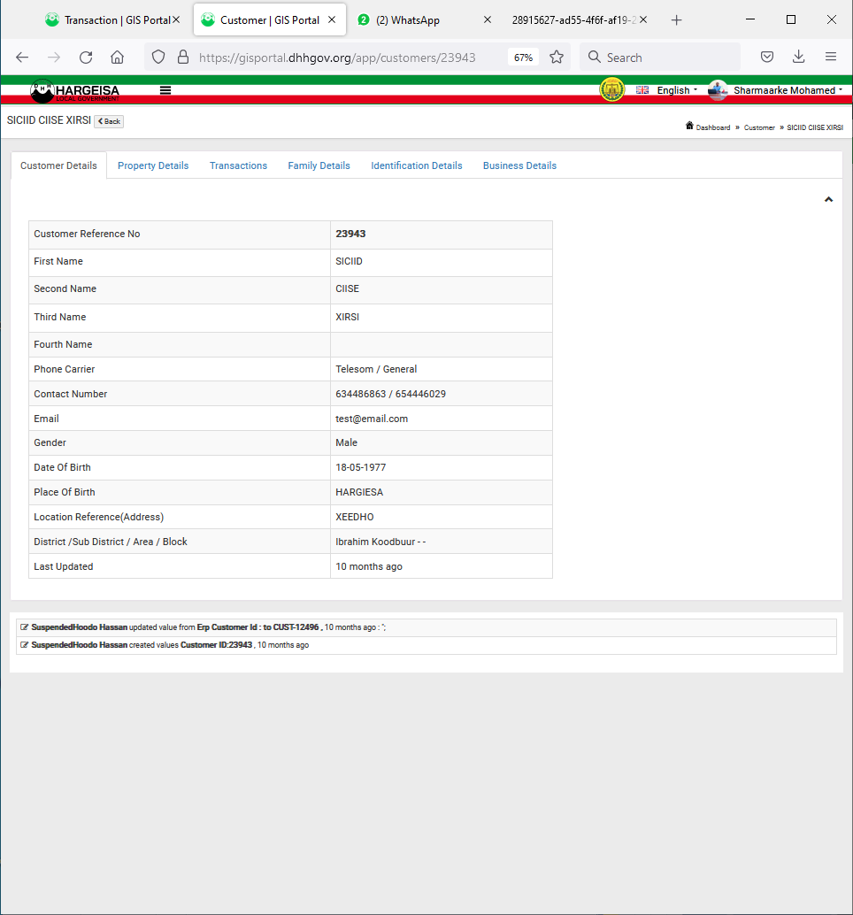Click the browser forward arrow
853x915 pixels.
pyautogui.click(x=54, y=58)
